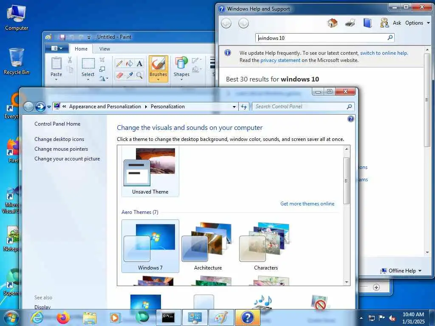Switch to the View tab in Paint

pyautogui.click(x=105, y=49)
